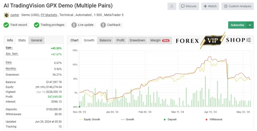Click the +47.67% abs gain value
The height and width of the screenshot is (131, 257).
56,54
